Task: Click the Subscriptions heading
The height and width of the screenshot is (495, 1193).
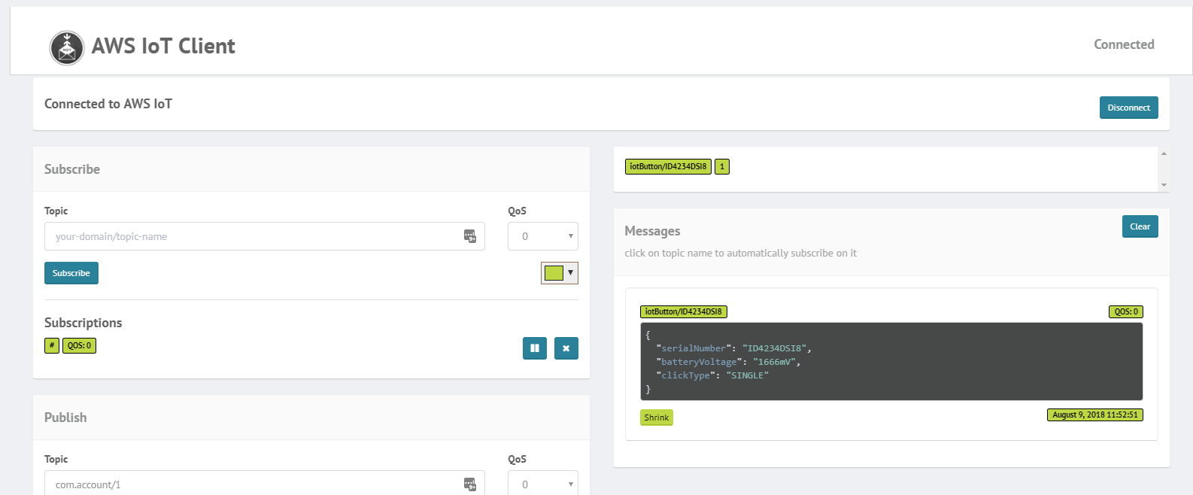Action: click(x=83, y=323)
